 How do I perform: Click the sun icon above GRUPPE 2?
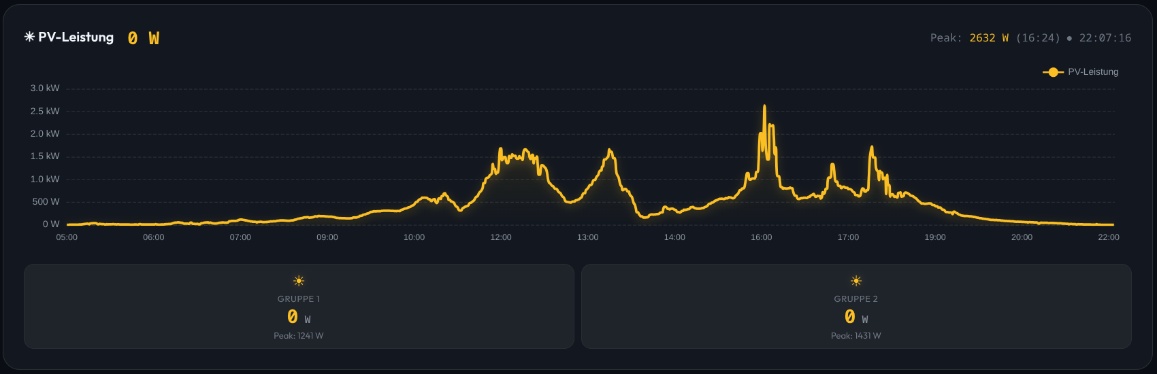856,281
